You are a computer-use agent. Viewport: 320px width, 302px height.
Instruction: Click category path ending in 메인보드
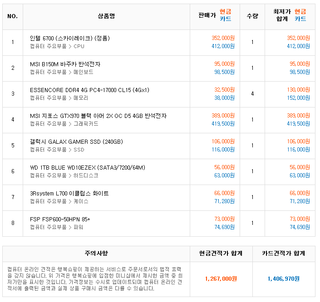(x=61, y=72)
